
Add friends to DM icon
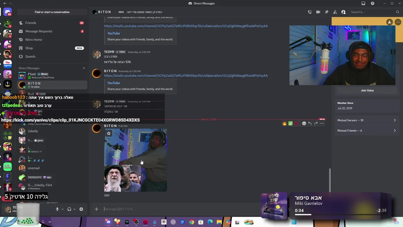point(335,12)
